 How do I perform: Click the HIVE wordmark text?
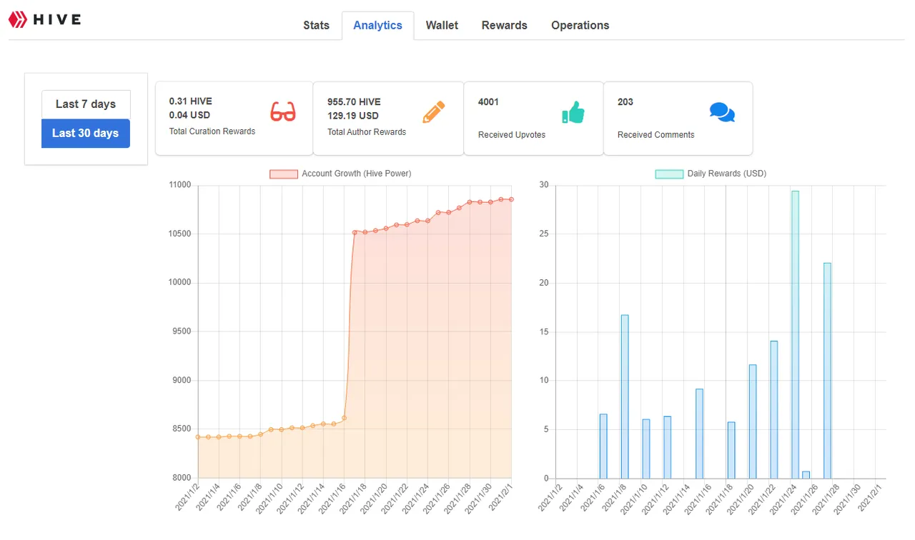coord(57,19)
